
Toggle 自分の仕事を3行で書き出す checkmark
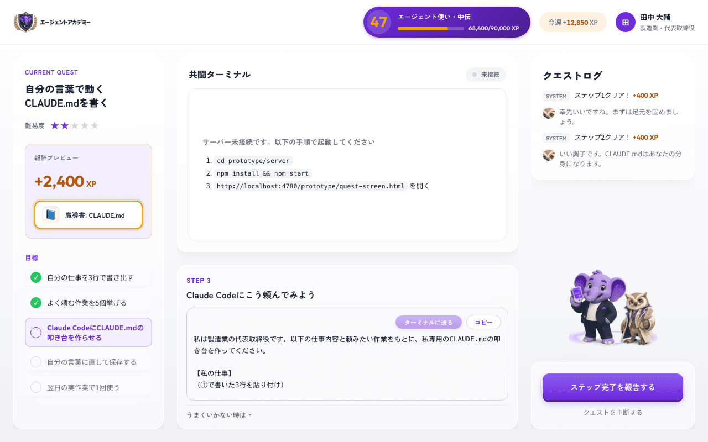click(36, 277)
